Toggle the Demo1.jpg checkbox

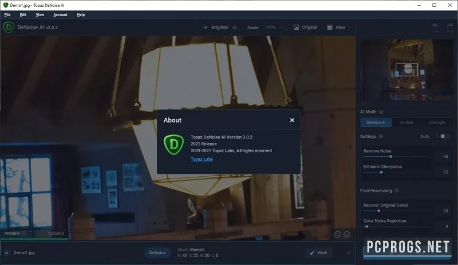pos(7,253)
